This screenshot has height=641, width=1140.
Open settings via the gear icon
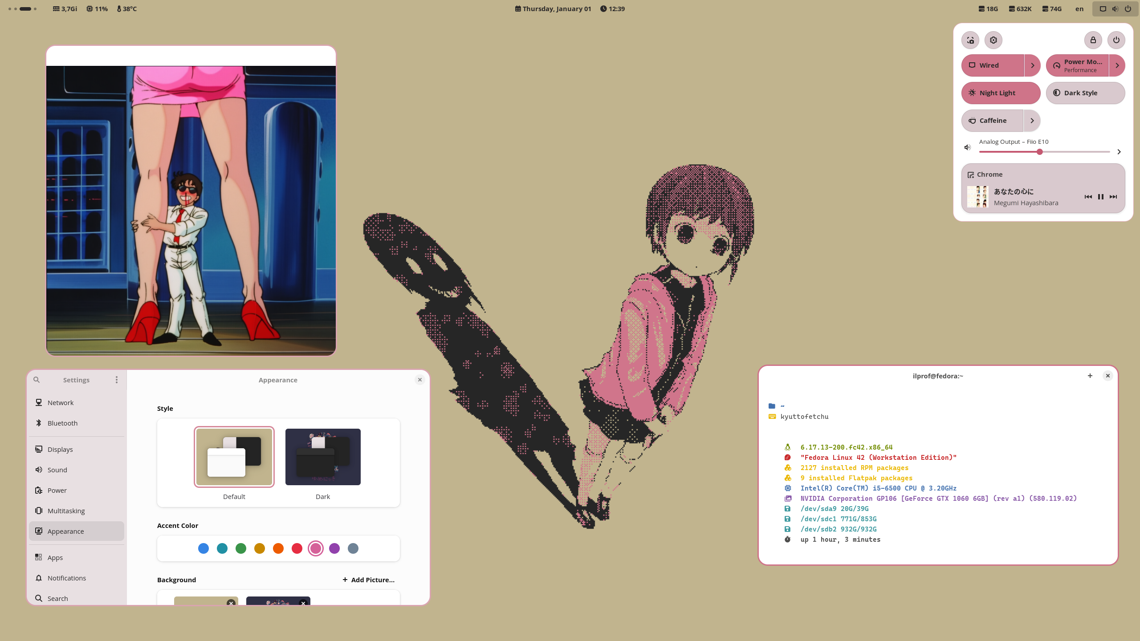click(x=993, y=40)
